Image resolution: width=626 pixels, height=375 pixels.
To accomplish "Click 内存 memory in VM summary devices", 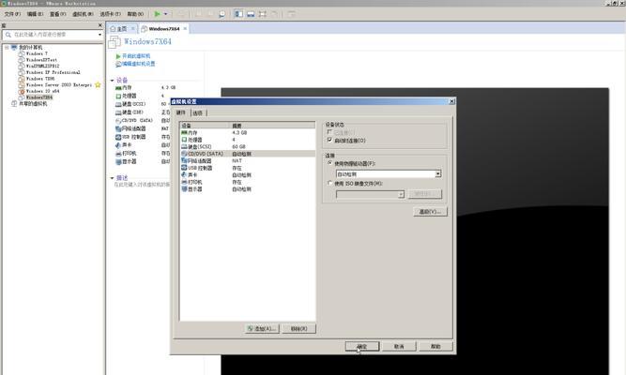I will 127,88.
